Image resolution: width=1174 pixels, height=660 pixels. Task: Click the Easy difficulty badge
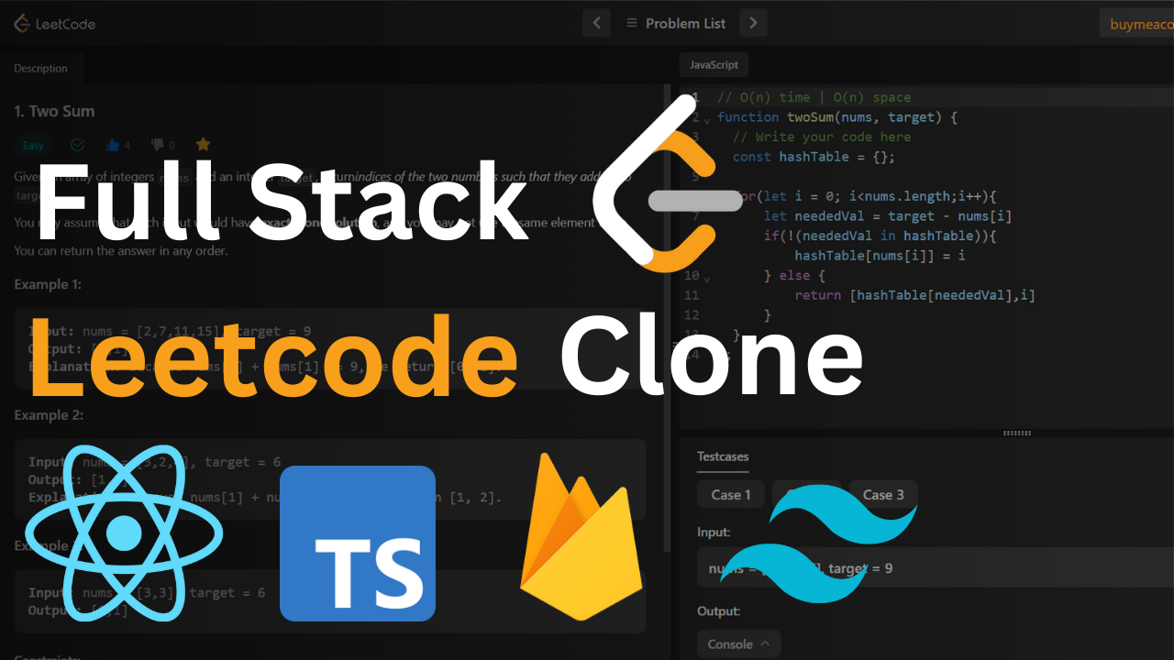tap(33, 145)
